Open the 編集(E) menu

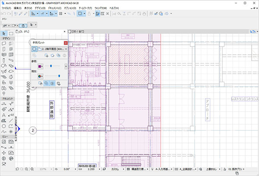pos(18,8)
